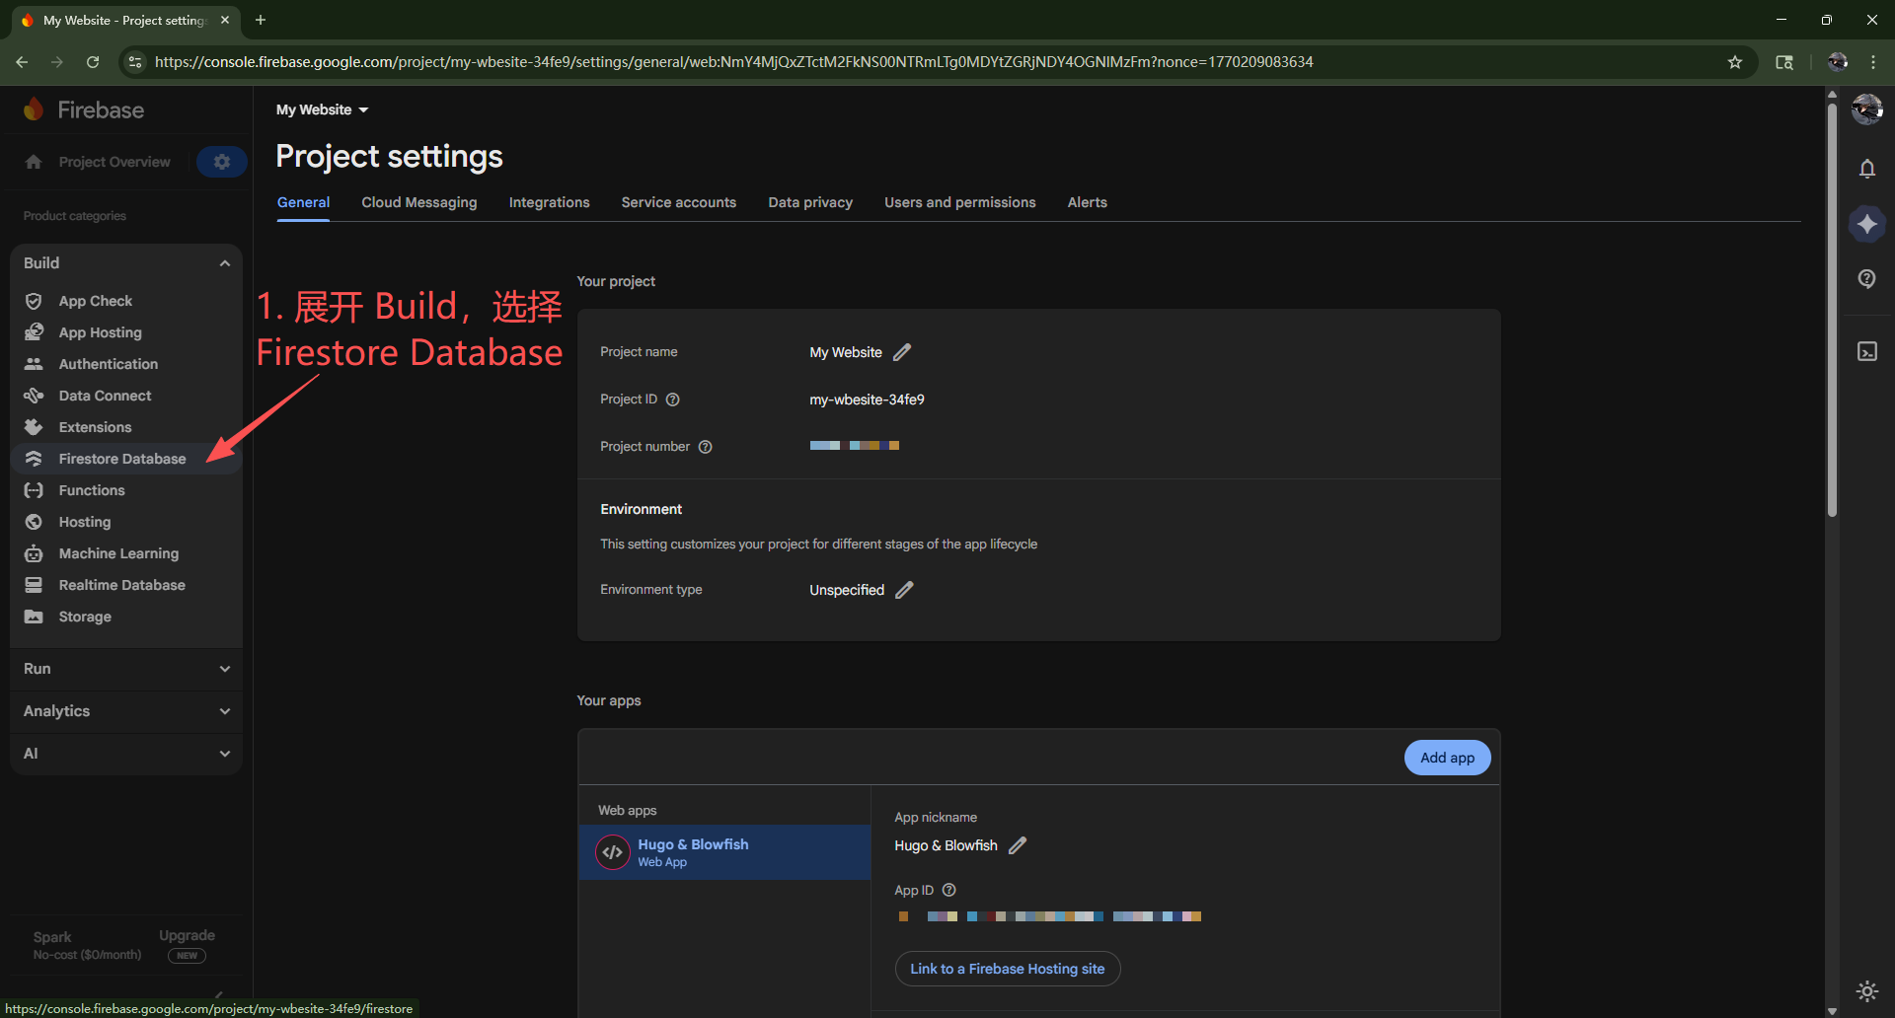Select Firestore Database in the sidebar
This screenshot has width=1895, height=1018.
(x=122, y=459)
